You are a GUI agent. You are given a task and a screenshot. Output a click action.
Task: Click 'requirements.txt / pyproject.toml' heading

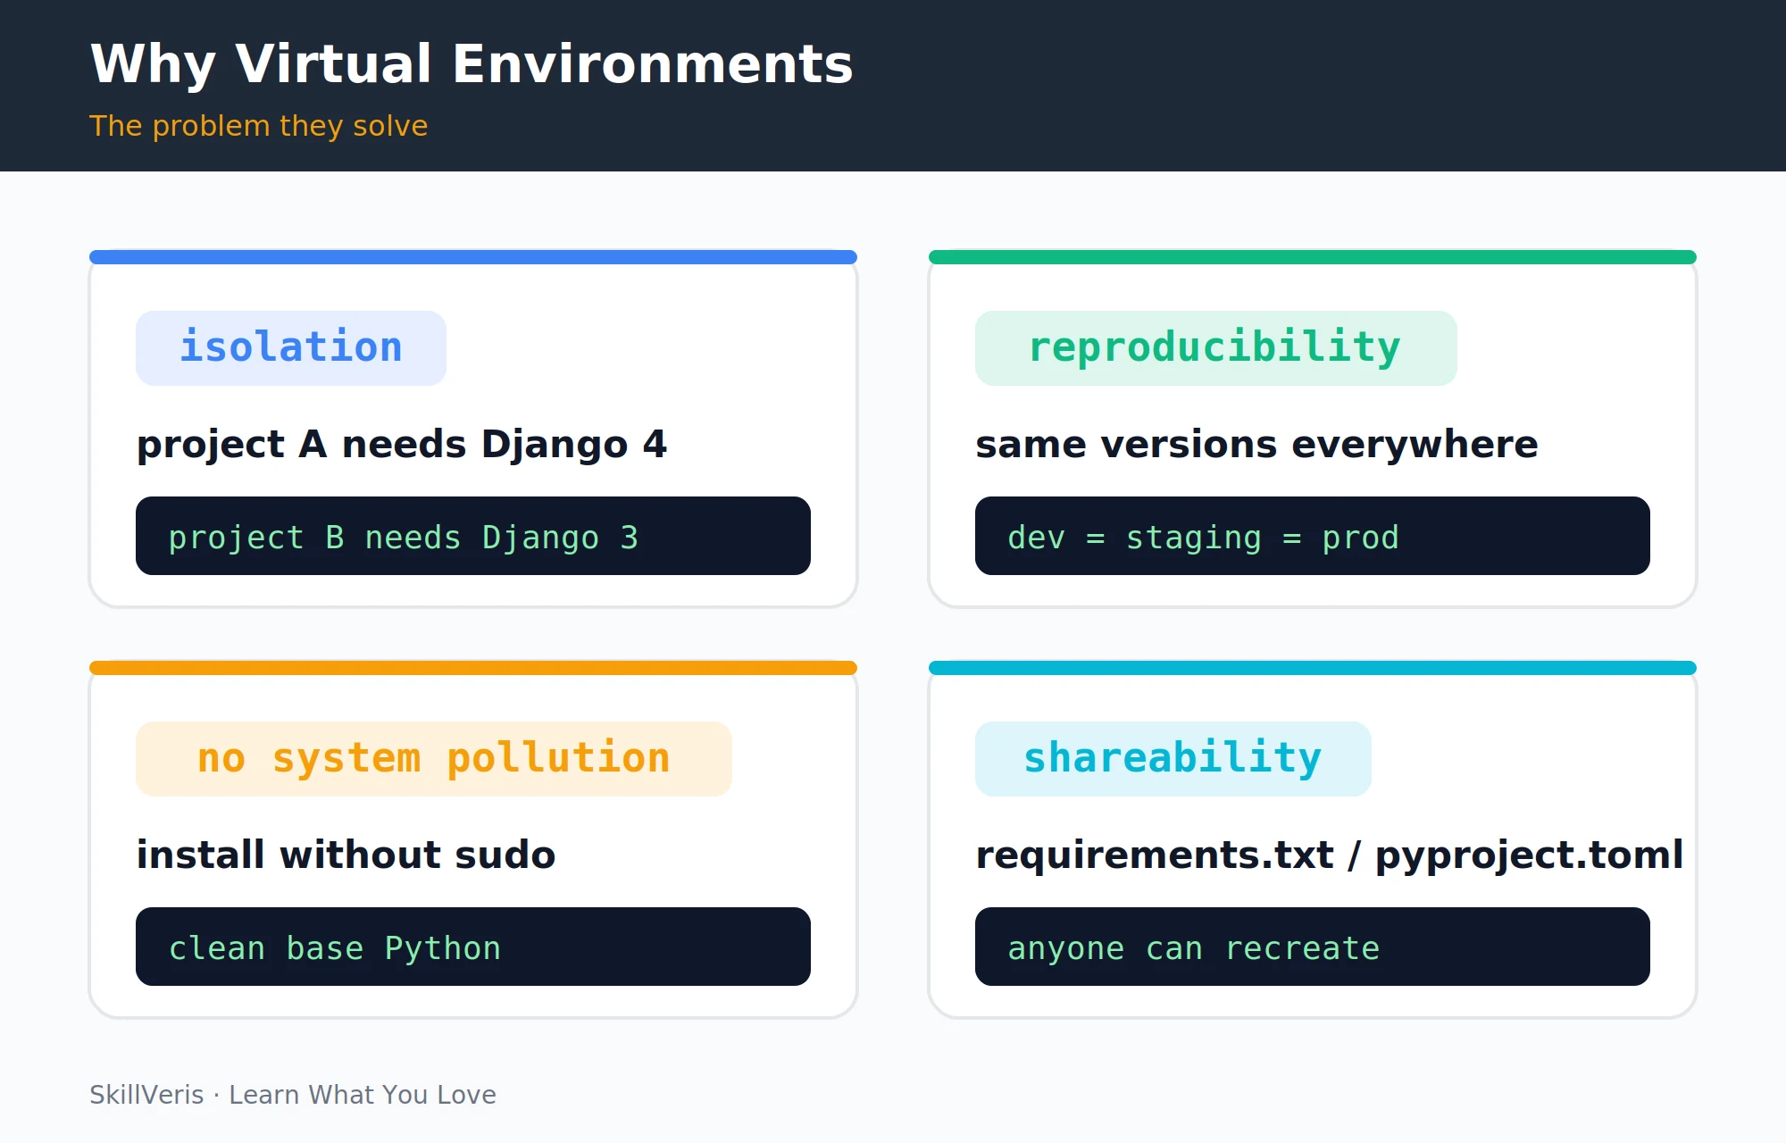click(1330, 855)
